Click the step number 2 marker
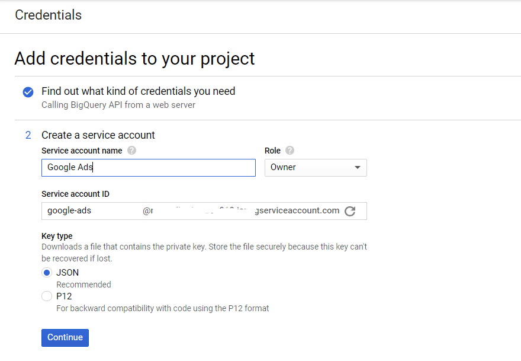 point(28,135)
